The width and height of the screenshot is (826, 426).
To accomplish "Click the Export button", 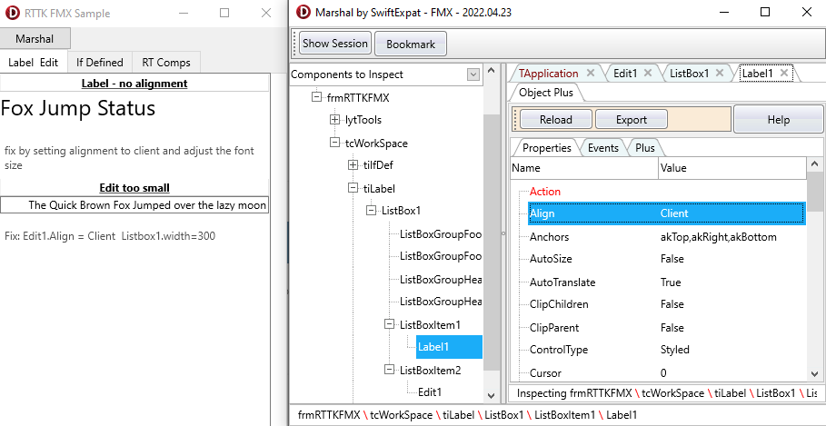I will click(632, 120).
